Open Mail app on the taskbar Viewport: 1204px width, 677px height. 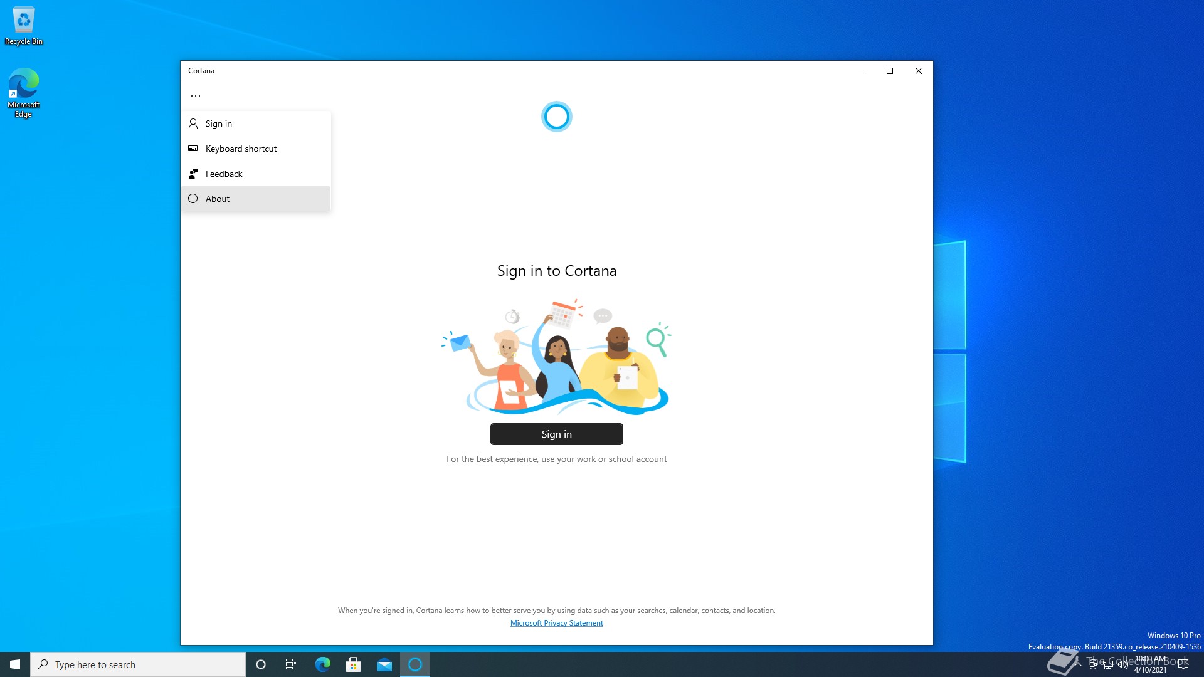[384, 664]
